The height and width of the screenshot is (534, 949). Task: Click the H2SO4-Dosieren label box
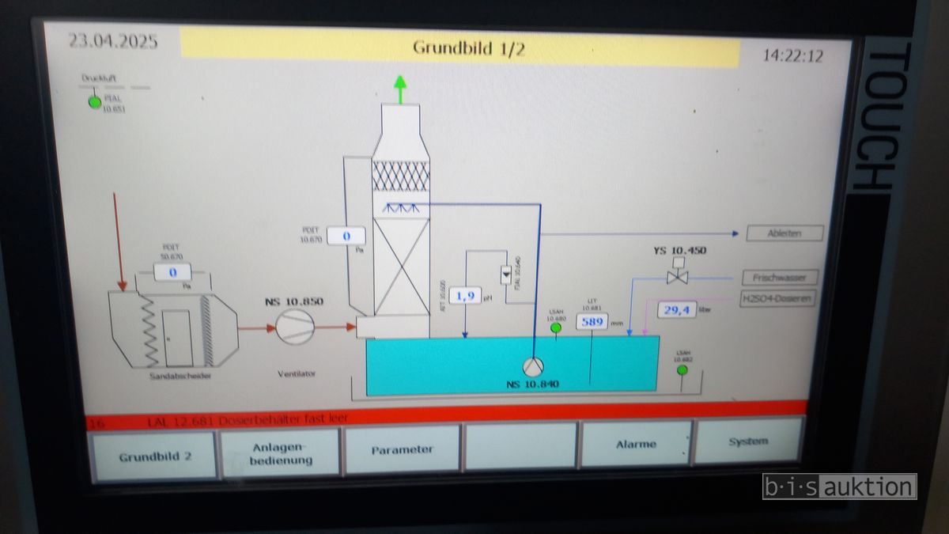777,299
